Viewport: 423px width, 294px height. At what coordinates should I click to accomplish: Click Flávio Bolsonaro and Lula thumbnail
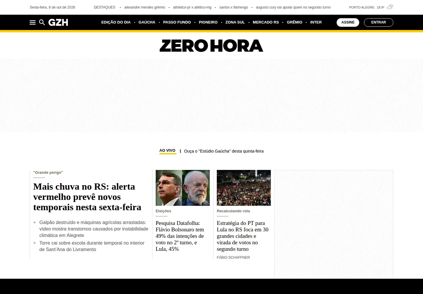click(183, 188)
